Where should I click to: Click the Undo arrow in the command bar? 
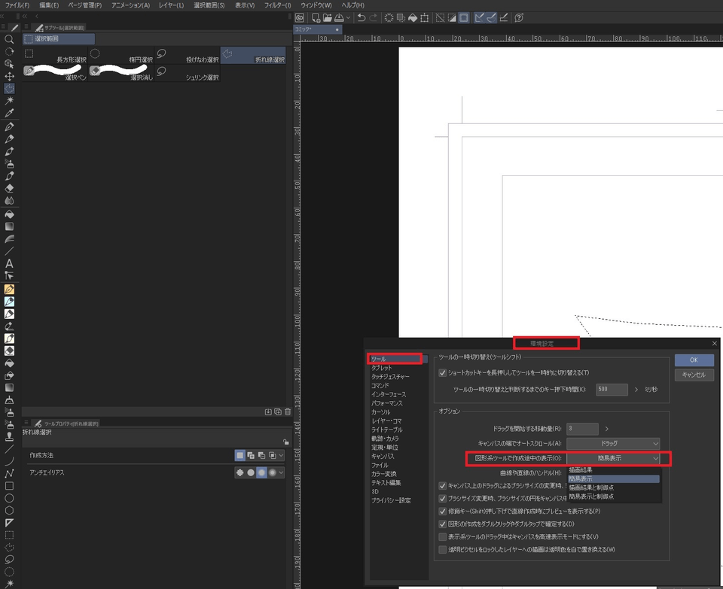361,17
